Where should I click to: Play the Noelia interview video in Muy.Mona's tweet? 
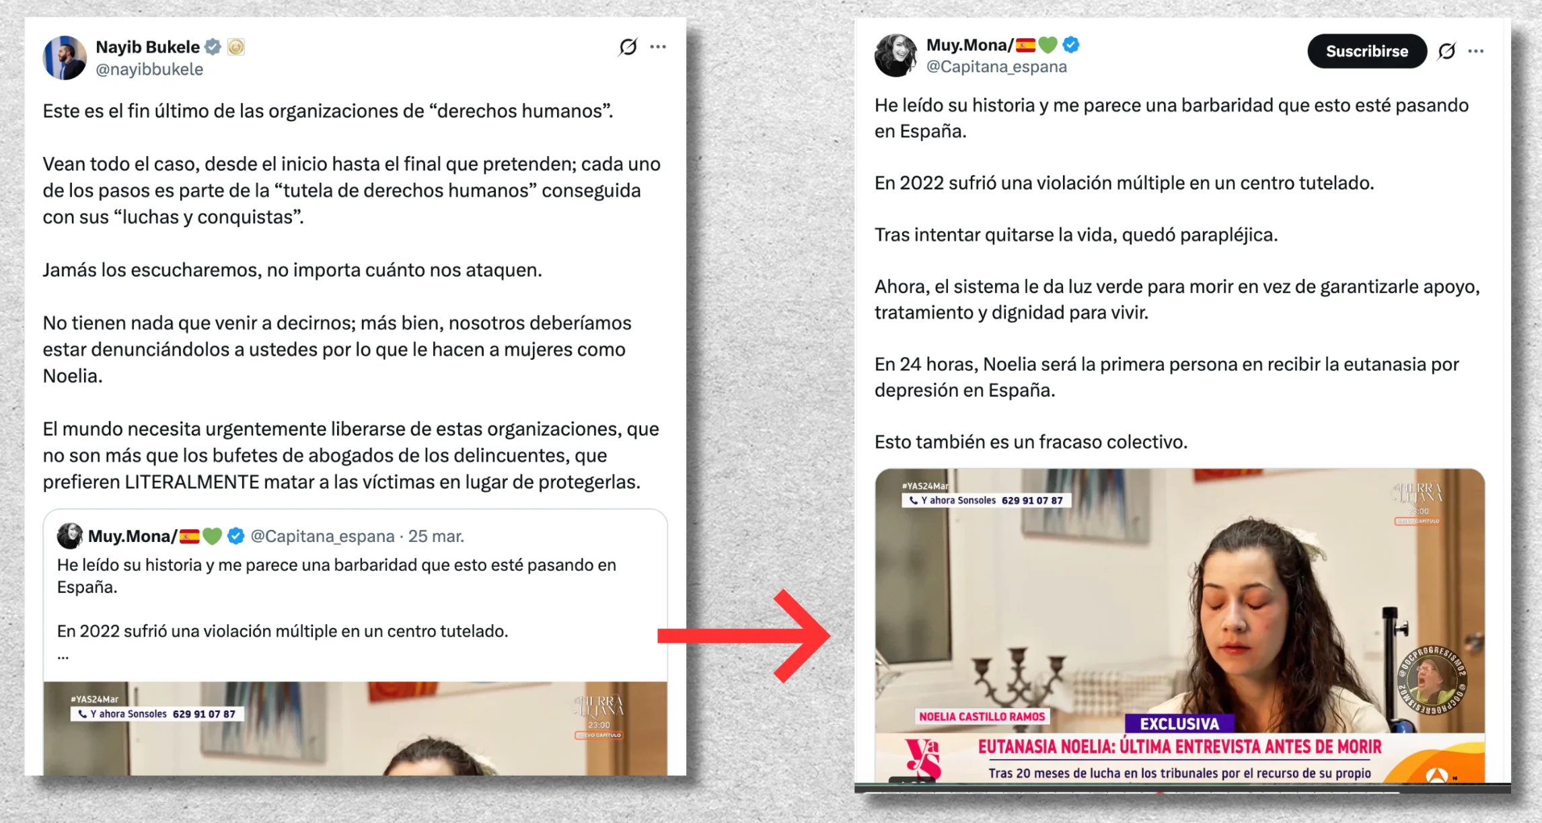click(1179, 625)
